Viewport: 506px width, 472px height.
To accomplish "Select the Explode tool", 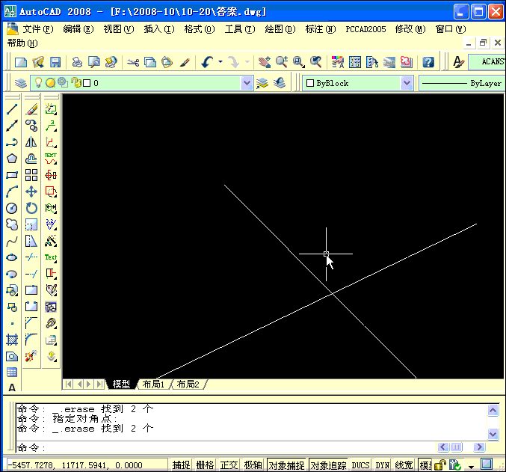I will tap(31, 356).
